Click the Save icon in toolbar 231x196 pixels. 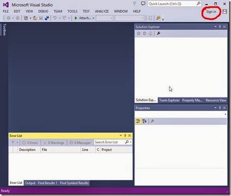[41, 18]
